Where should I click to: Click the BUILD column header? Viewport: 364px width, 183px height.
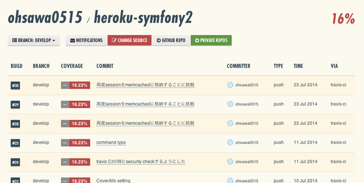(x=16, y=66)
